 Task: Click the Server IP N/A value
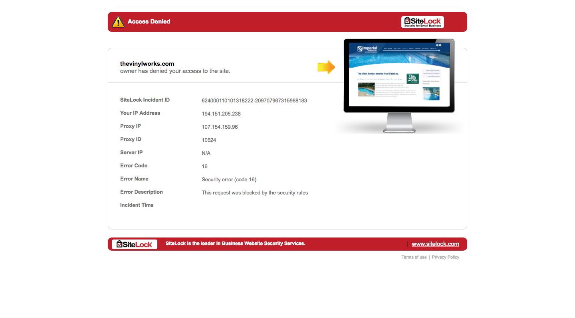pos(206,153)
